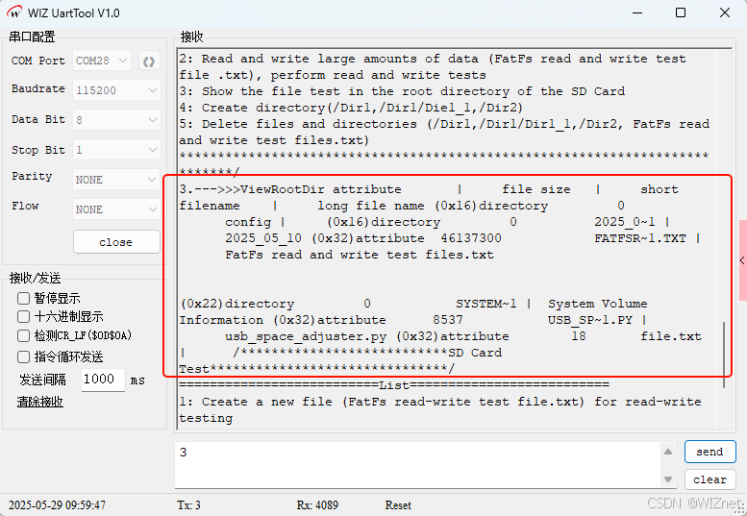Click the 46137300 file size text
Image resolution: width=747 pixels, height=516 pixels.
point(471,238)
